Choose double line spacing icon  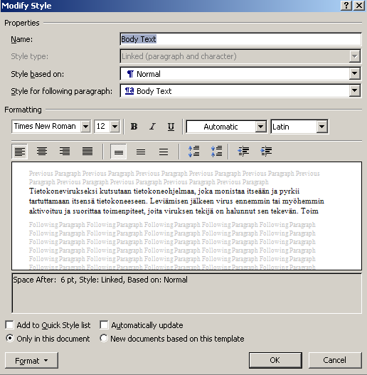pyautogui.click(x=164, y=152)
